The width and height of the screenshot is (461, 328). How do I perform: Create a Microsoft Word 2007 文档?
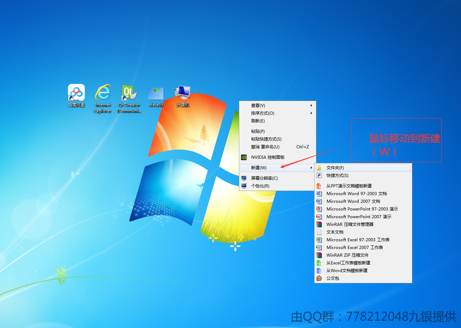pos(363,201)
